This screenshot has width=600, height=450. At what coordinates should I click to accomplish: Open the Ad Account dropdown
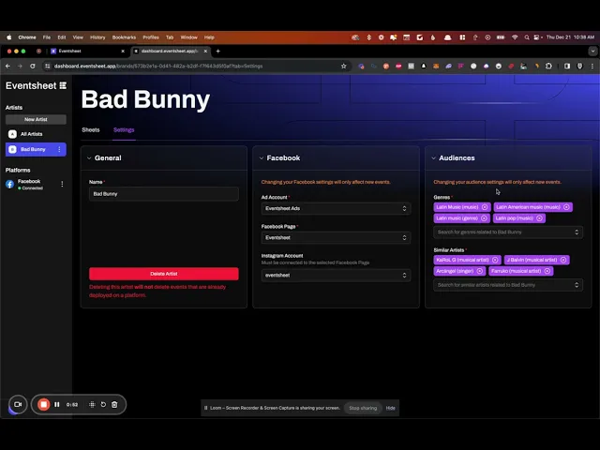tap(336, 208)
